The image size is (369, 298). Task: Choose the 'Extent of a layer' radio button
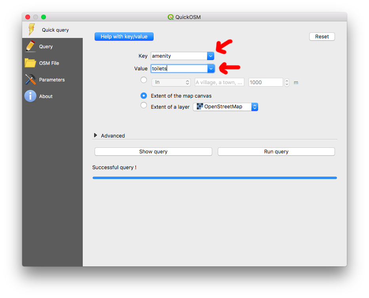[143, 105]
